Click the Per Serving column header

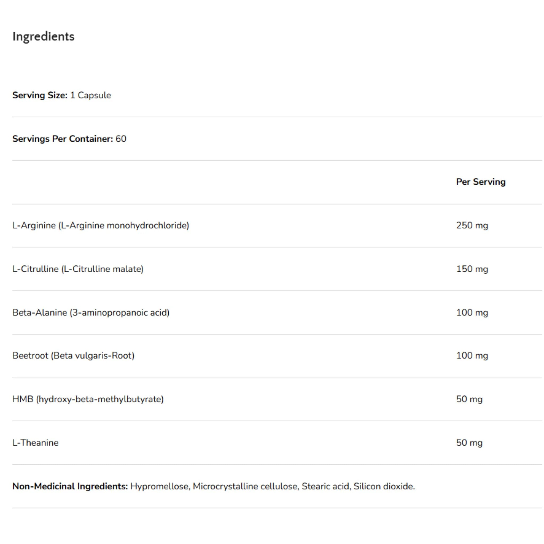(x=481, y=182)
